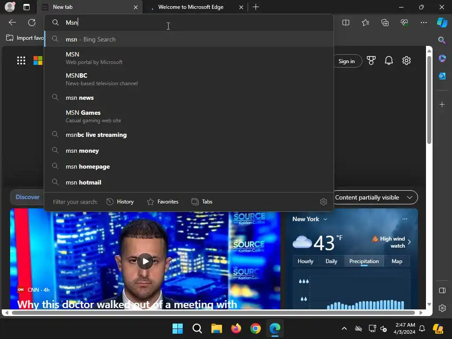Open Outlook in the sidebar

[442, 76]
